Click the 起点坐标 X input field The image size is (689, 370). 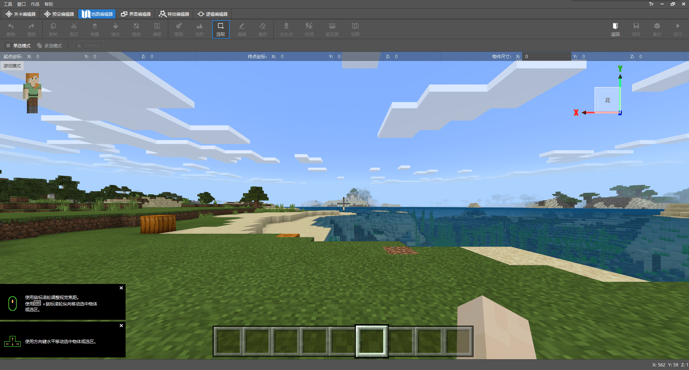coord(58,56)
